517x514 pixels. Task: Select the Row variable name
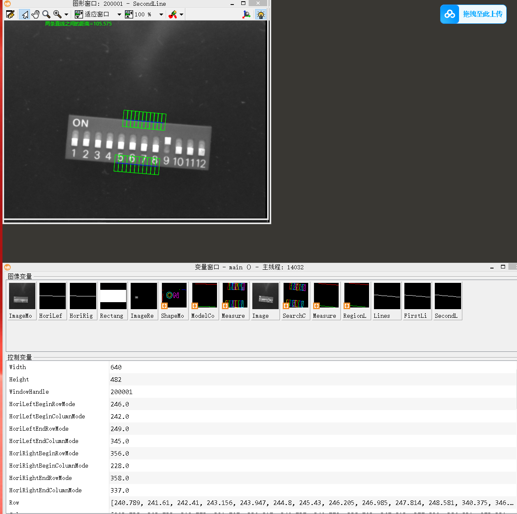click(x=14, y=503)
